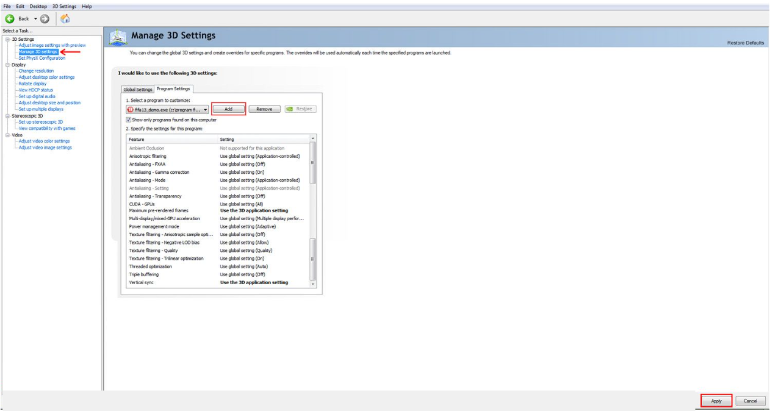Collapse the 3D Settings tree node
770x411 pixels.
pos(7,39)
